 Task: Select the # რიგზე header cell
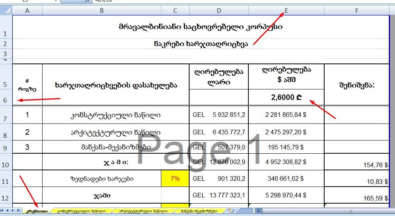(27, 85)
